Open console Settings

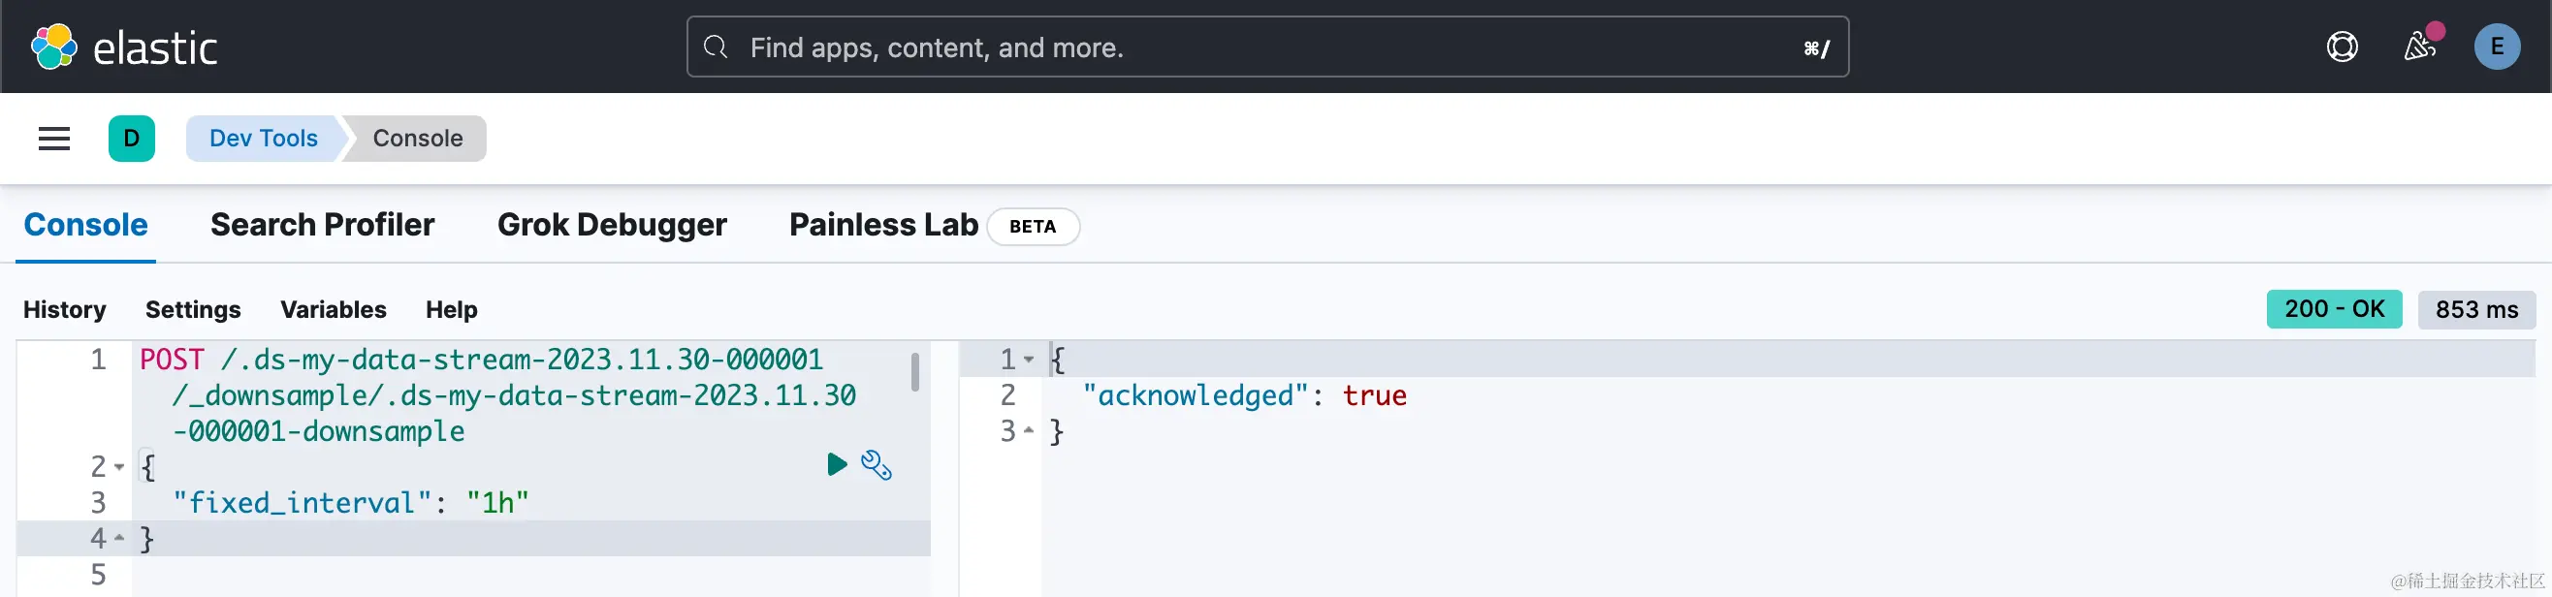[x=192, y=310]
